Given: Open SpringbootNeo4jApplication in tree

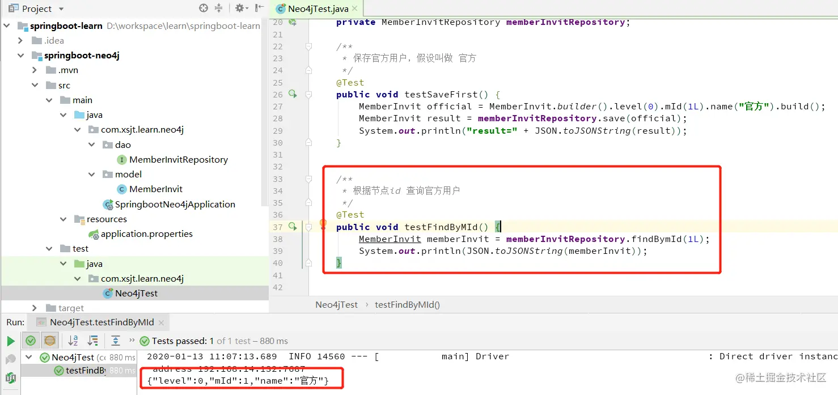Looking at the screenshot, I should 175,204.
